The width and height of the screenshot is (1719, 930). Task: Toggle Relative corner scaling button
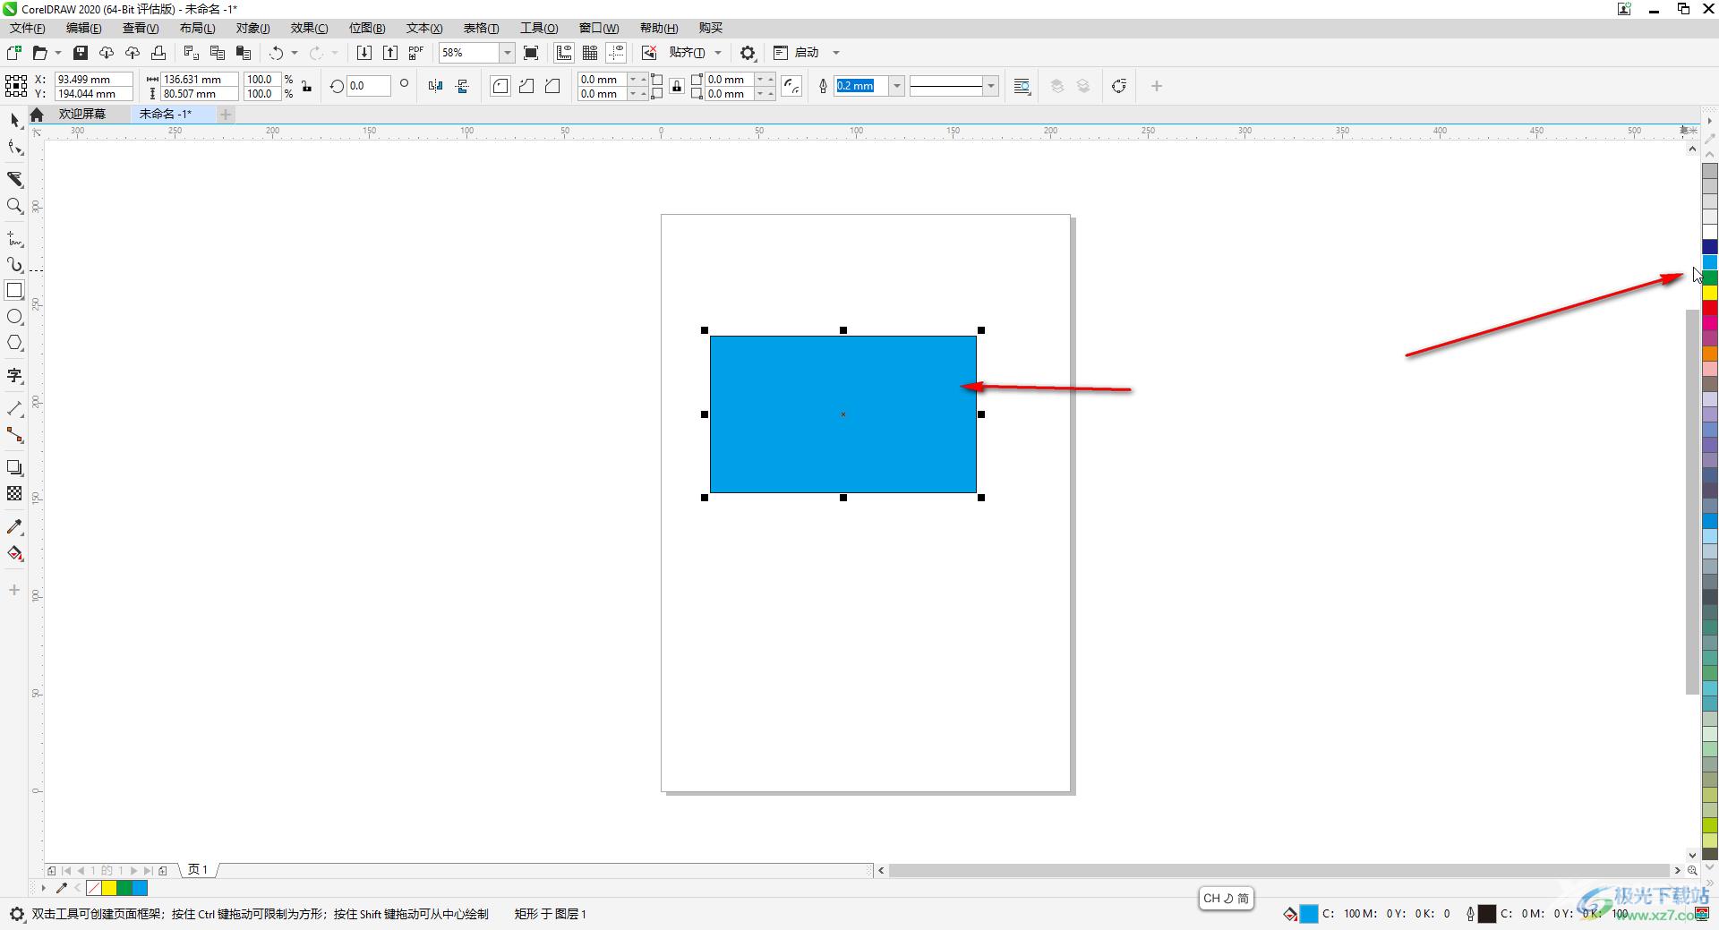coord(791,86)
